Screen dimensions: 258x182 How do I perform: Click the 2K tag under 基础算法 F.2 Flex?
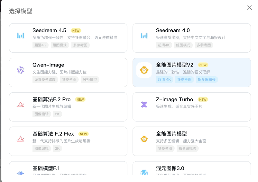pos(58,148)
